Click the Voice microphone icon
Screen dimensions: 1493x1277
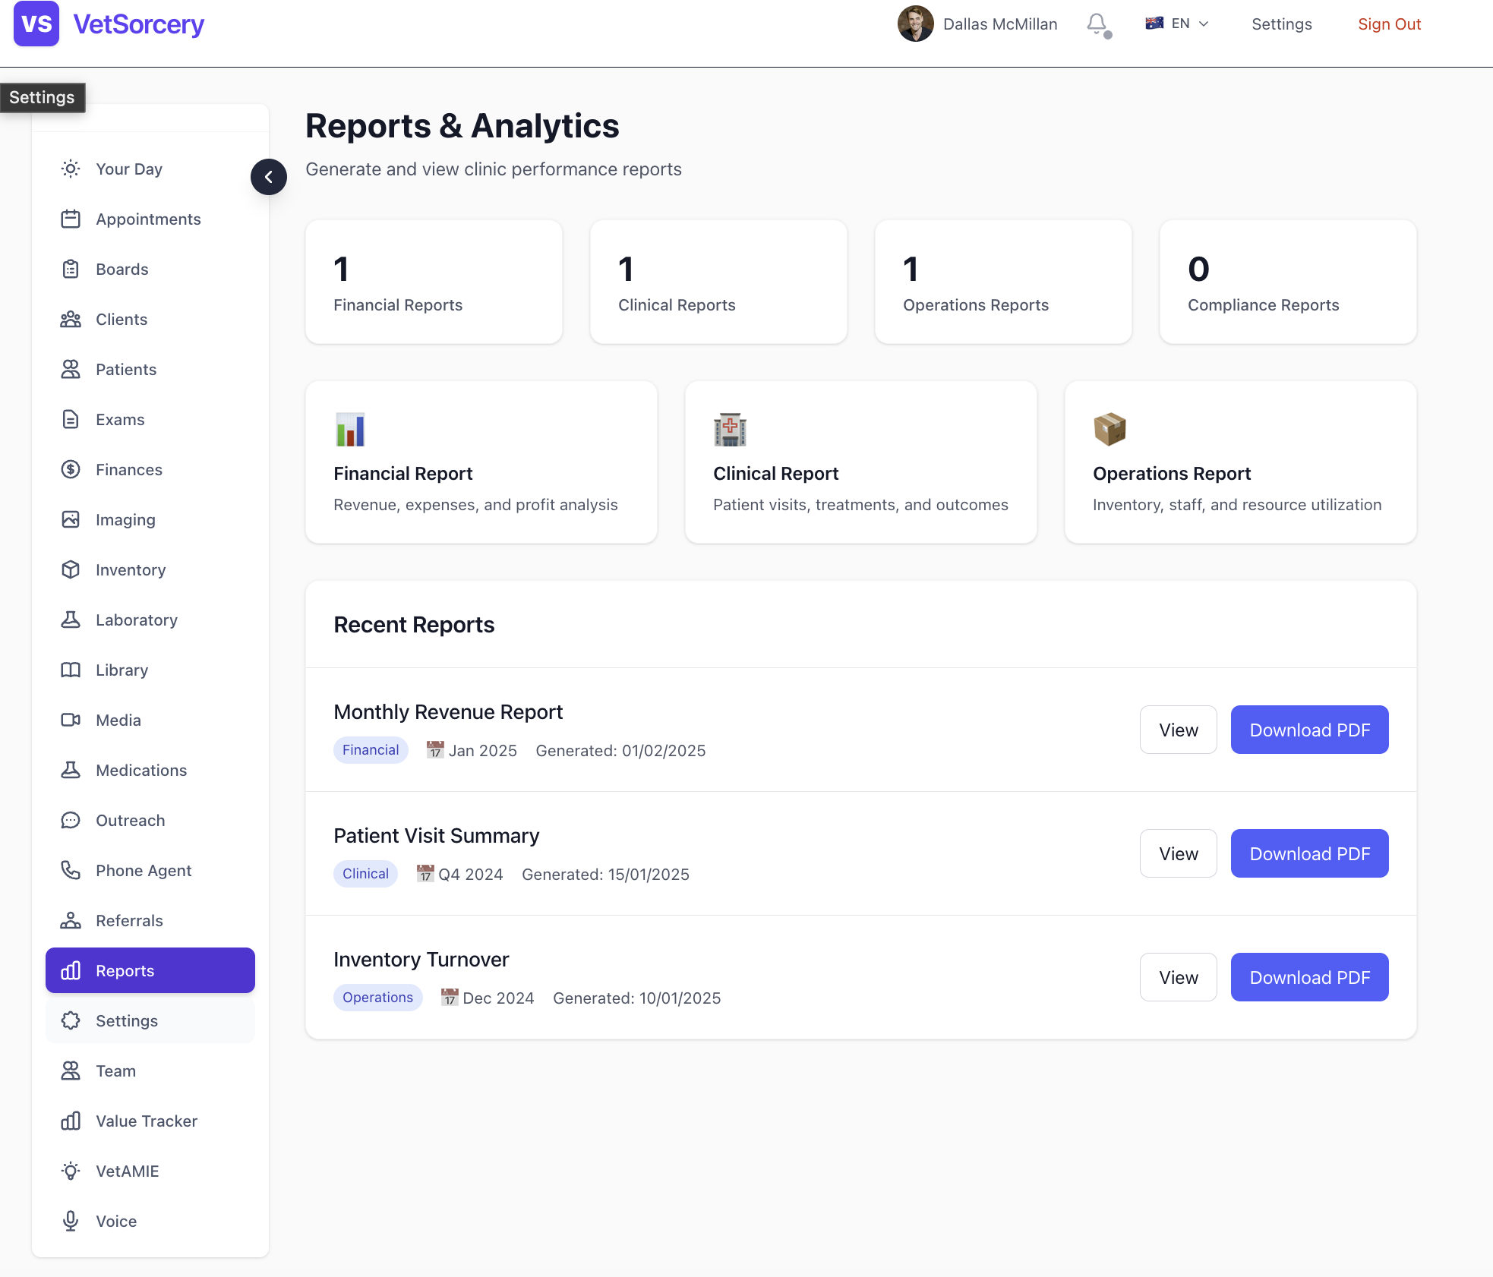tap(71, 1222)
